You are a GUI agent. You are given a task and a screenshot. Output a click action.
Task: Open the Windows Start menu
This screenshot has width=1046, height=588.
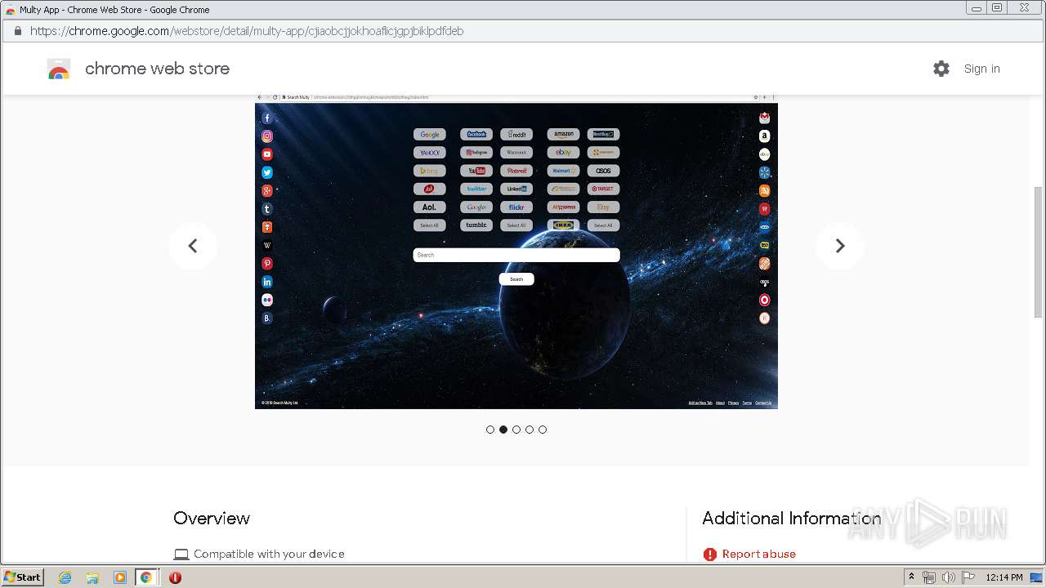[x=22, y=577]
